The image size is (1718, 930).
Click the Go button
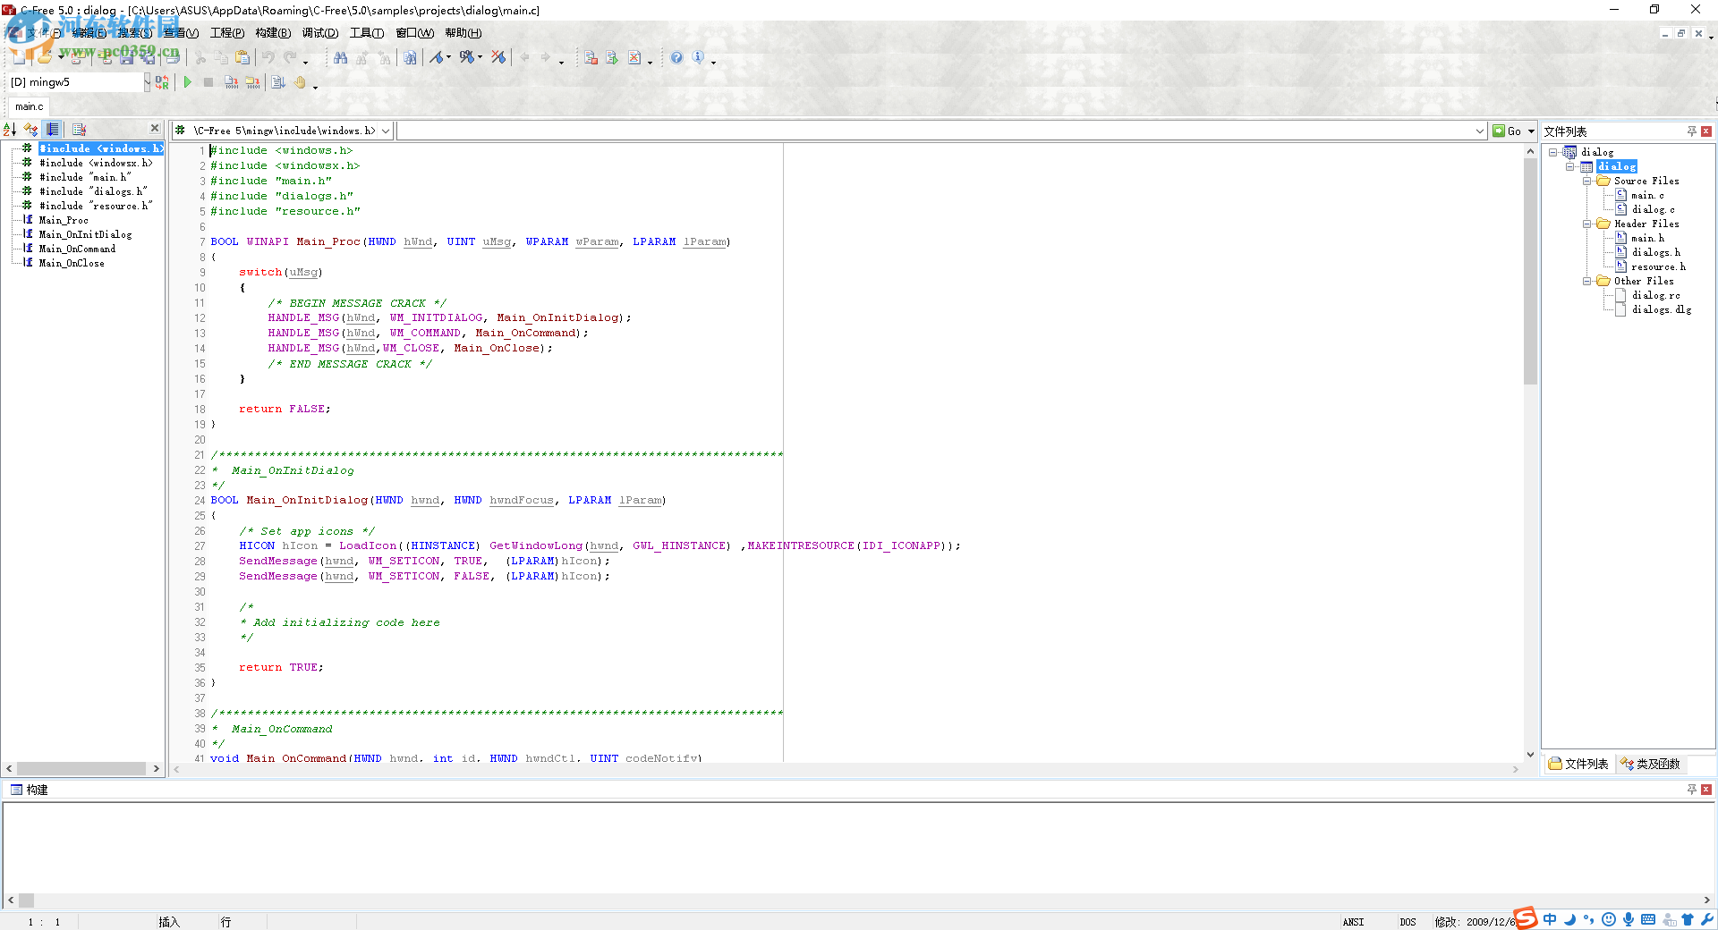pos(1508,131)
